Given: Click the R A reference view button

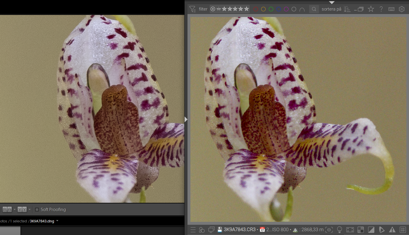Looking at the screenshot, I should 7,210.
